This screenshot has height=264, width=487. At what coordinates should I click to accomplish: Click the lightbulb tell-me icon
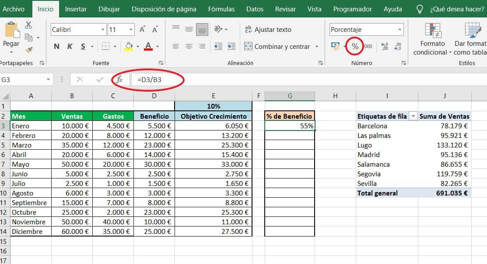coord(420,9)
